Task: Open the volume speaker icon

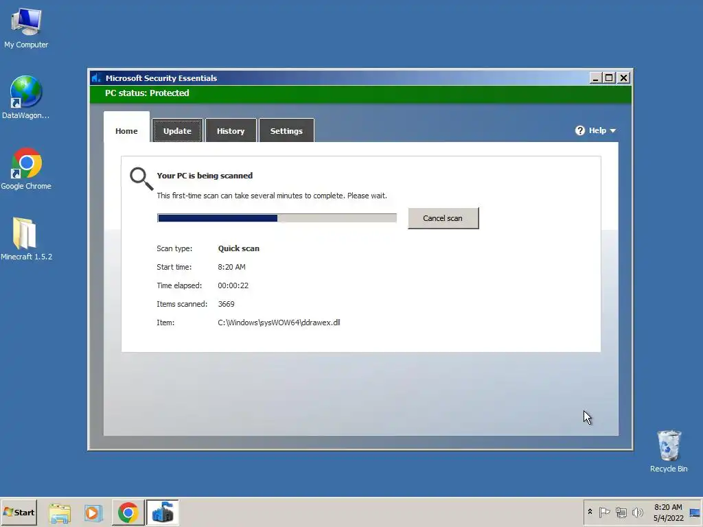Action: click(x=637, y=512)
